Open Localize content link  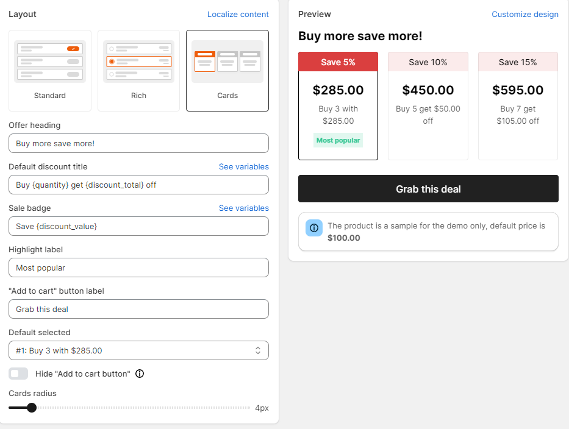pos(238,14)
